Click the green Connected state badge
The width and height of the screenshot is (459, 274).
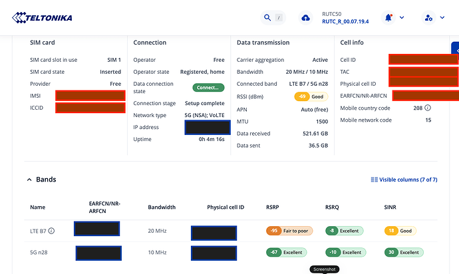point(208,88)
